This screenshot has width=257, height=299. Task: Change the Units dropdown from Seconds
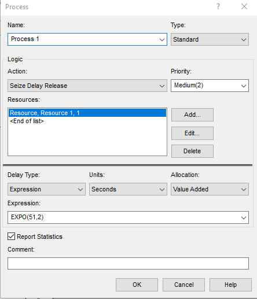tap(128, 189)
